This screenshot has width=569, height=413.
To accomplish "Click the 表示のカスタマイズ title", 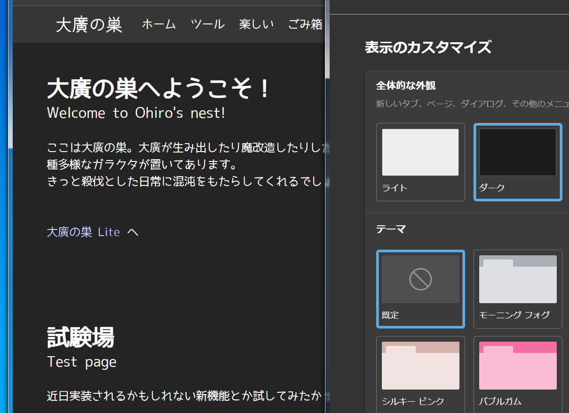I will [x=428, y=47].
